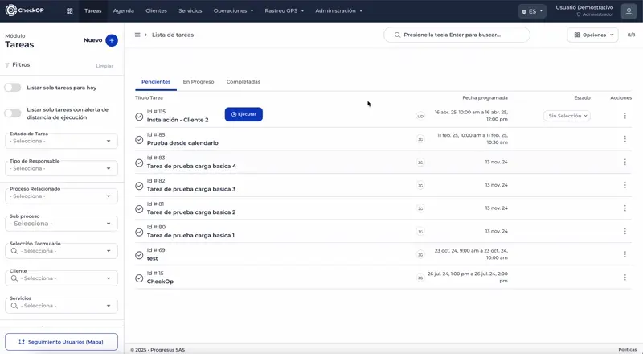This screenshot has width=643, height=354.
Task: Open Selección Formulario dropdown
Action: coord(62,251)
